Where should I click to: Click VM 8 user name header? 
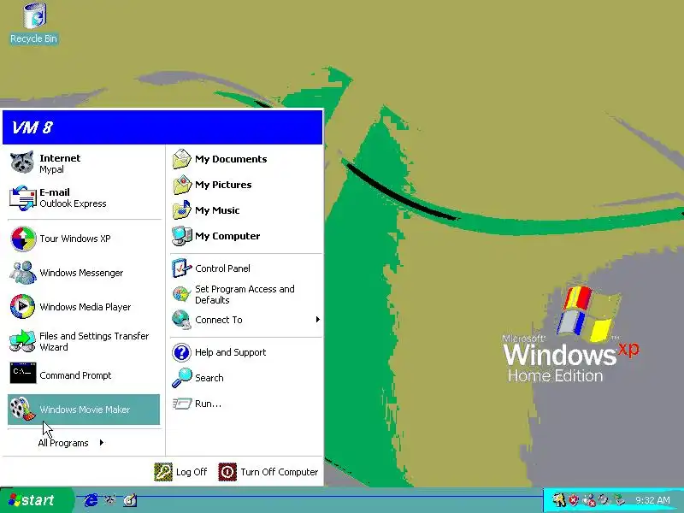tap(32, 127)
